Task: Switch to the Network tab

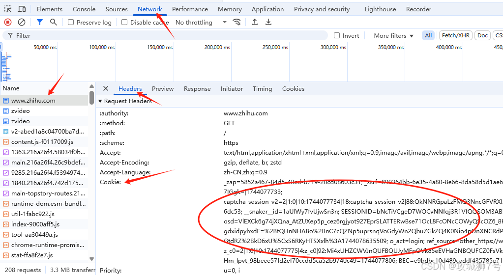Action: point(150,9)
